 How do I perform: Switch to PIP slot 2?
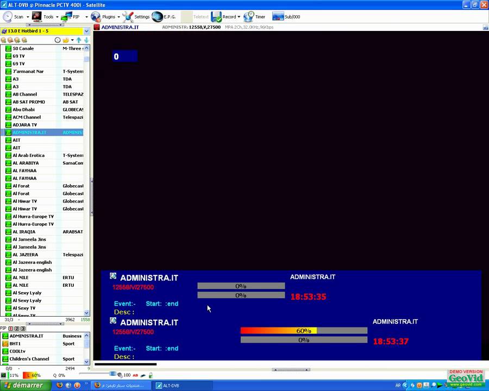17,329
